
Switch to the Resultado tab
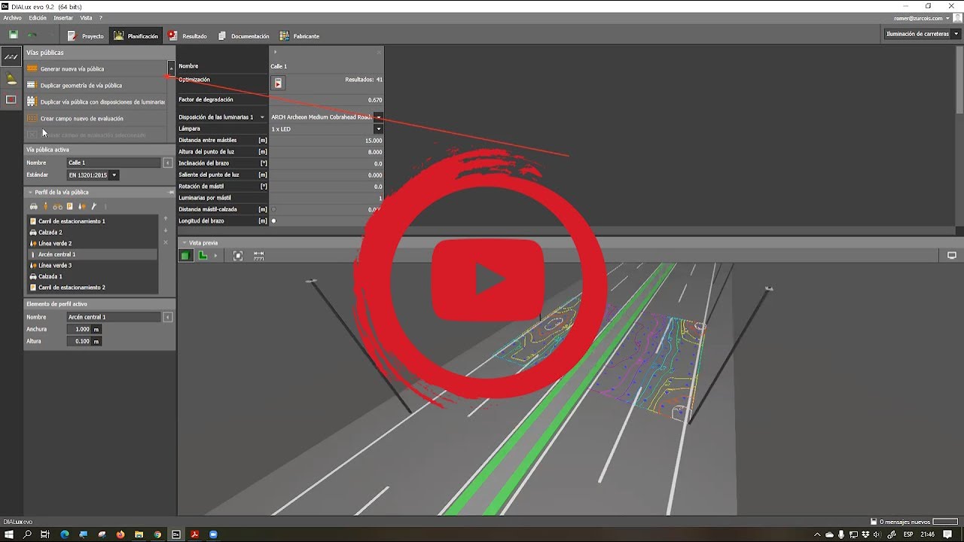pos(187,36)
